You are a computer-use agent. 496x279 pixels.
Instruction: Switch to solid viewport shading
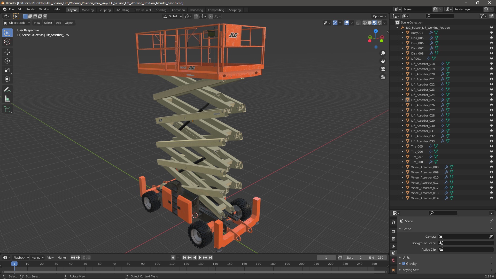coord(370,23)
